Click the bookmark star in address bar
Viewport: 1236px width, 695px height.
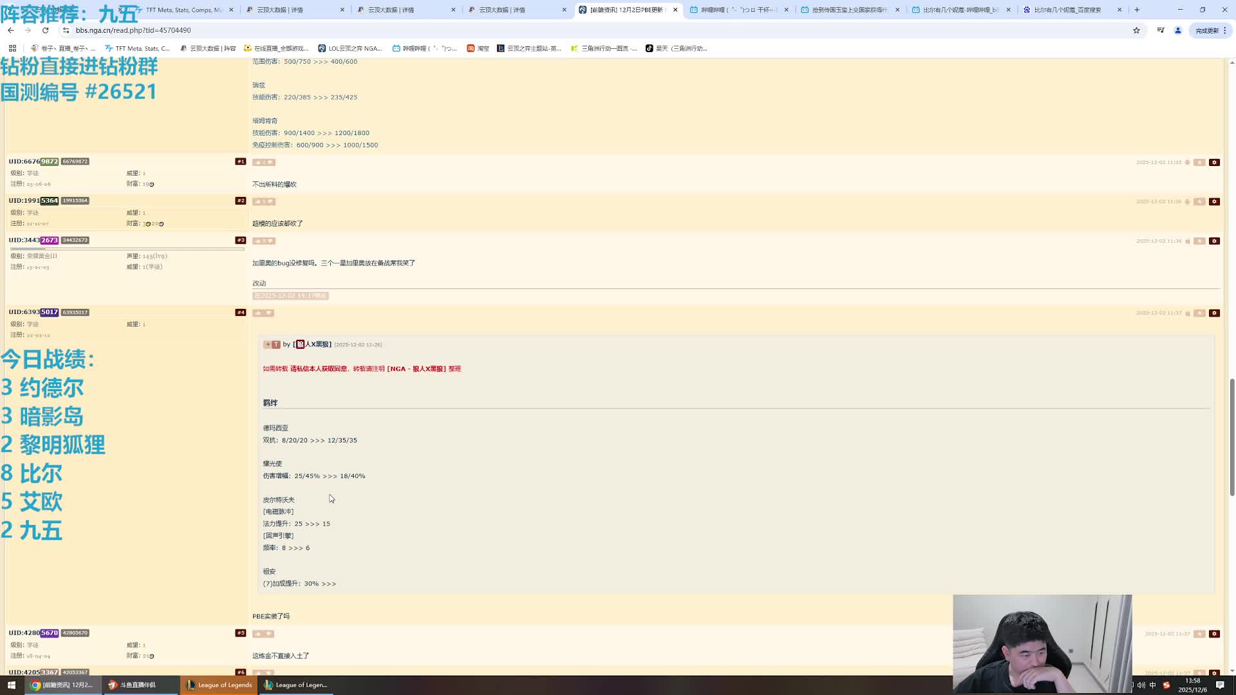click(x=1136, y=30)
